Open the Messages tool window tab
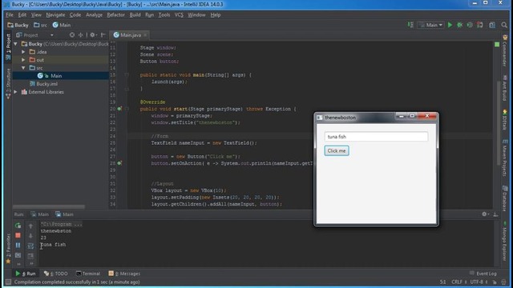The image size is (513, 288). tap(124, 274)
